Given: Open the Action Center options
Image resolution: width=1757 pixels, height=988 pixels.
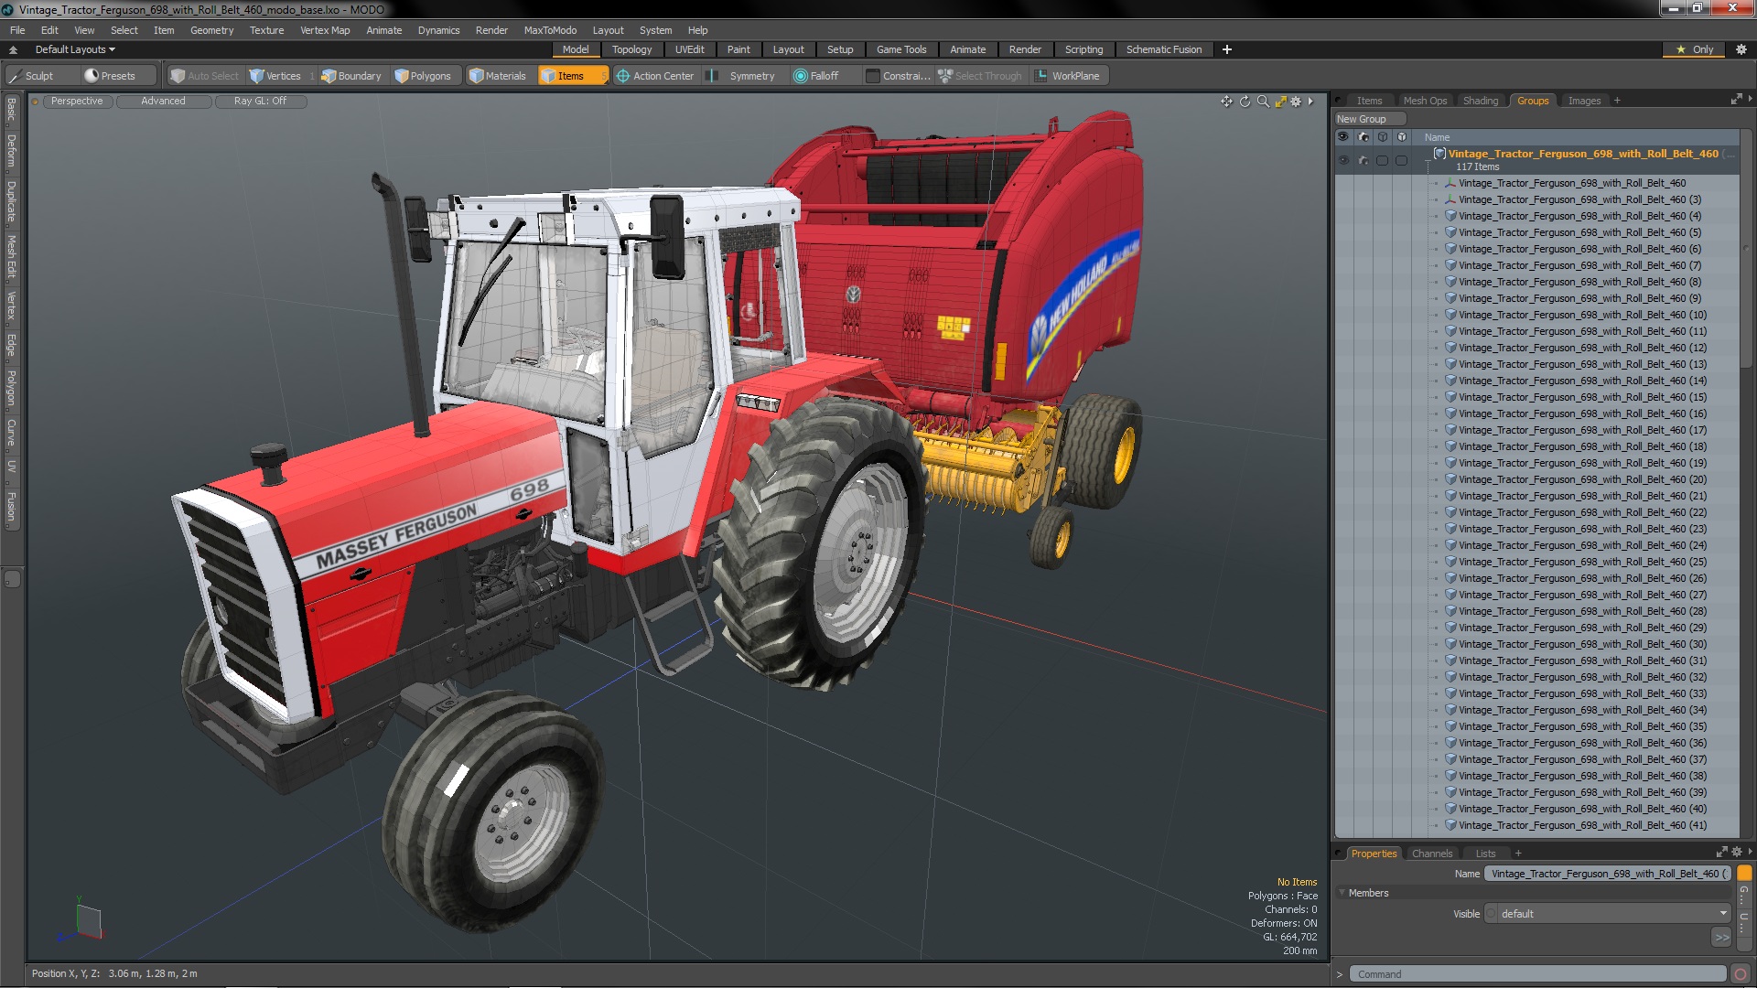Looking at the screenshot, I should pyautogui.click(x=655, y=76).
